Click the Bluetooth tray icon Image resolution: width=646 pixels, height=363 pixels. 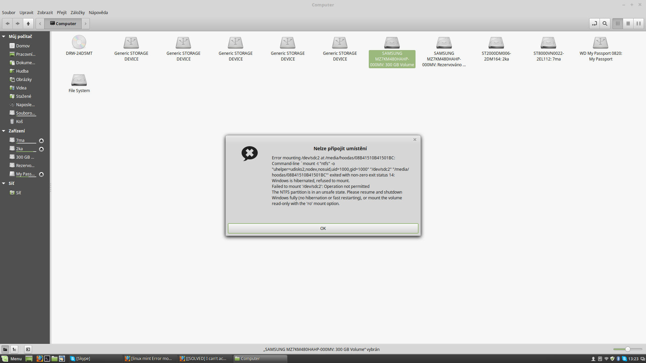pos(618,359)
